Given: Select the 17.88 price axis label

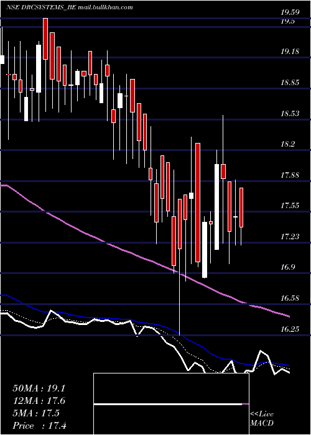Looking at the screenshot, I should tap(289, 175).
